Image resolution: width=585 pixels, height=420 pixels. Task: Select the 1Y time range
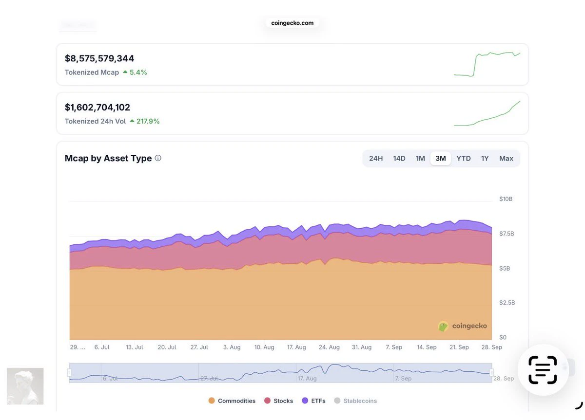485,158
